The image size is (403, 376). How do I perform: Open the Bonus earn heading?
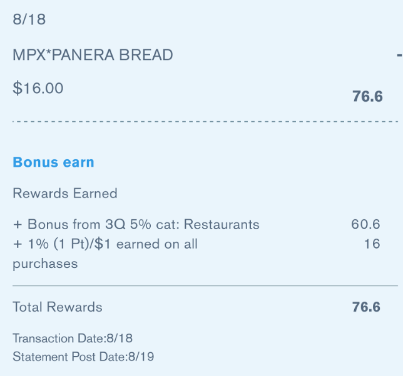[x=53, y=162]
